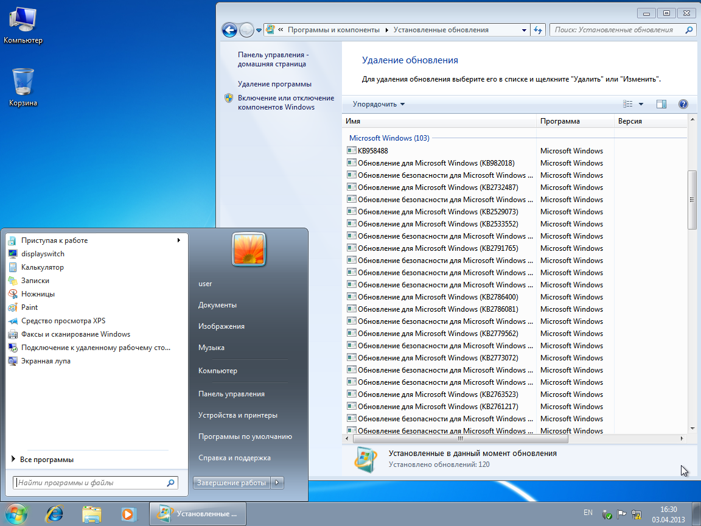
Task: Toggle the preview pane icon
Action: point(661,104)
